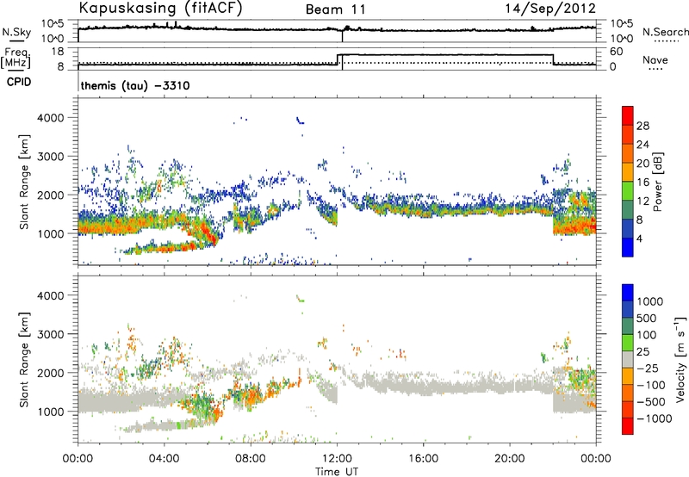Click the frequency step-down at 22:00 UT
The height and width of the screenshot is (477, 689).
point(553,59)
